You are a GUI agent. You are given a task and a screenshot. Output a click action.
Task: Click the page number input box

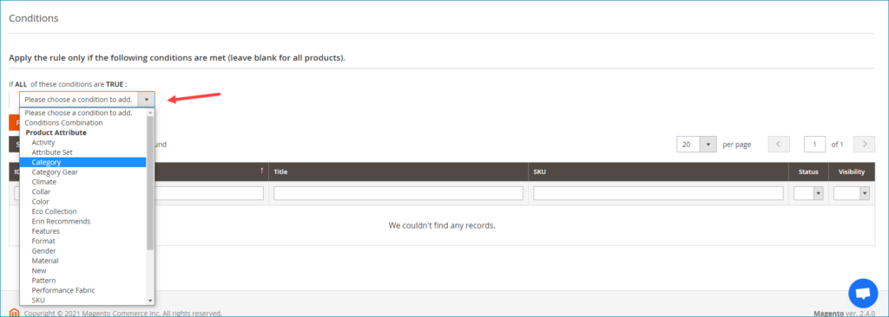(x=814, y=145)
